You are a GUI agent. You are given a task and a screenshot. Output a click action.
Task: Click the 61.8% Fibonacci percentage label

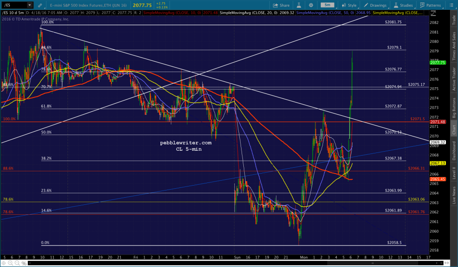click(x=46, y=106)
